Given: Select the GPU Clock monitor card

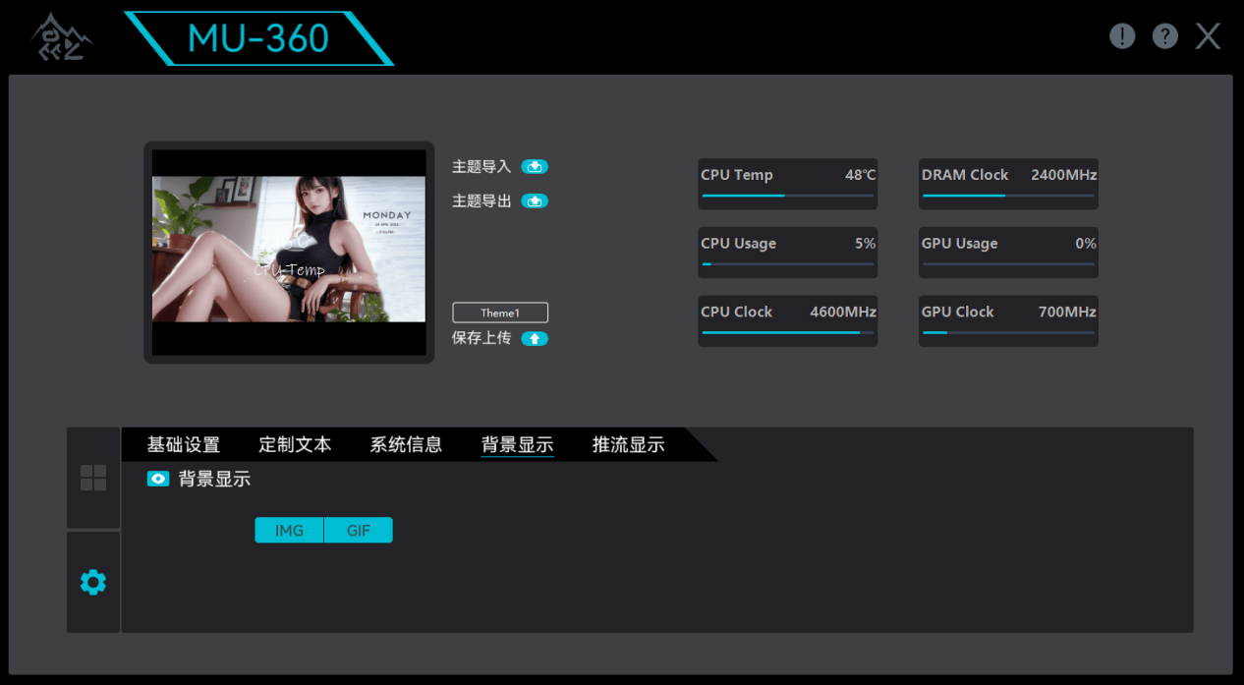Looking at the screenshot, I should 1008,320.
